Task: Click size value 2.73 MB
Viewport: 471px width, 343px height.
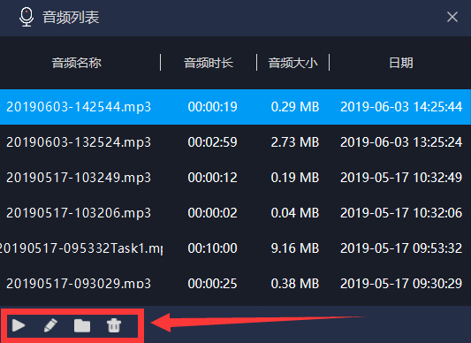Action: coord(295,142)
